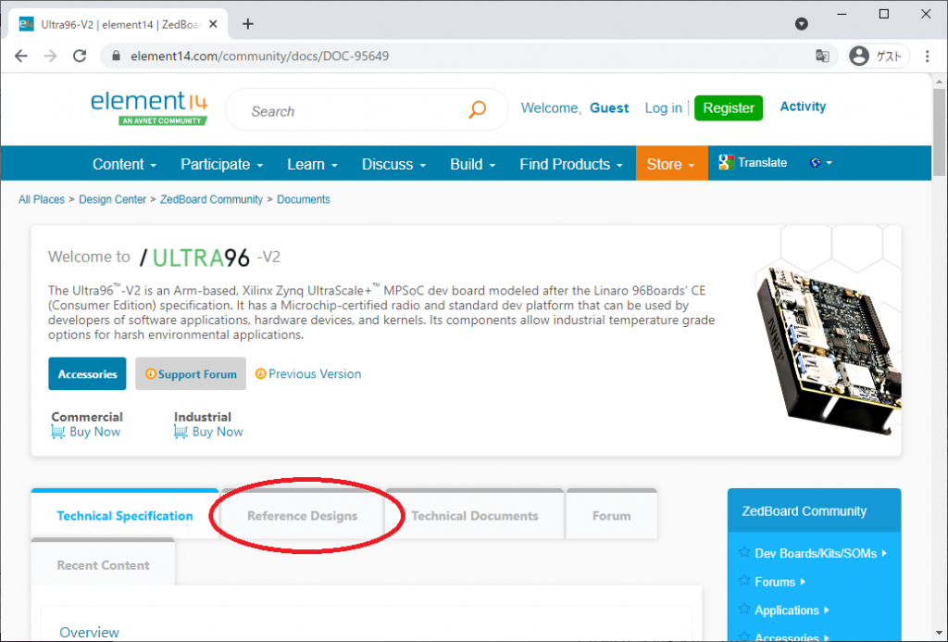Open the Technical Documents tab
Viewport: 948px width, 642px height.
tap(474, 516)
